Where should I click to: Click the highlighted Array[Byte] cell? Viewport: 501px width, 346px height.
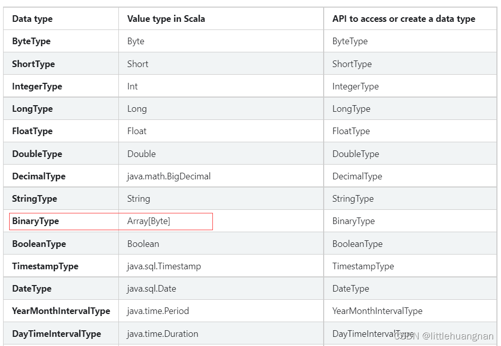tap(149, 221)
